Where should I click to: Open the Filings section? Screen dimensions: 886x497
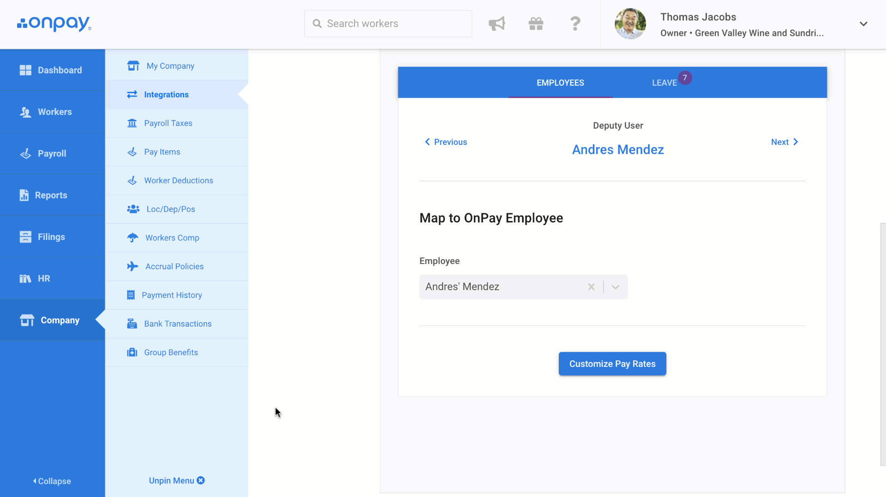pyautogui.click(x=53, y=237)
